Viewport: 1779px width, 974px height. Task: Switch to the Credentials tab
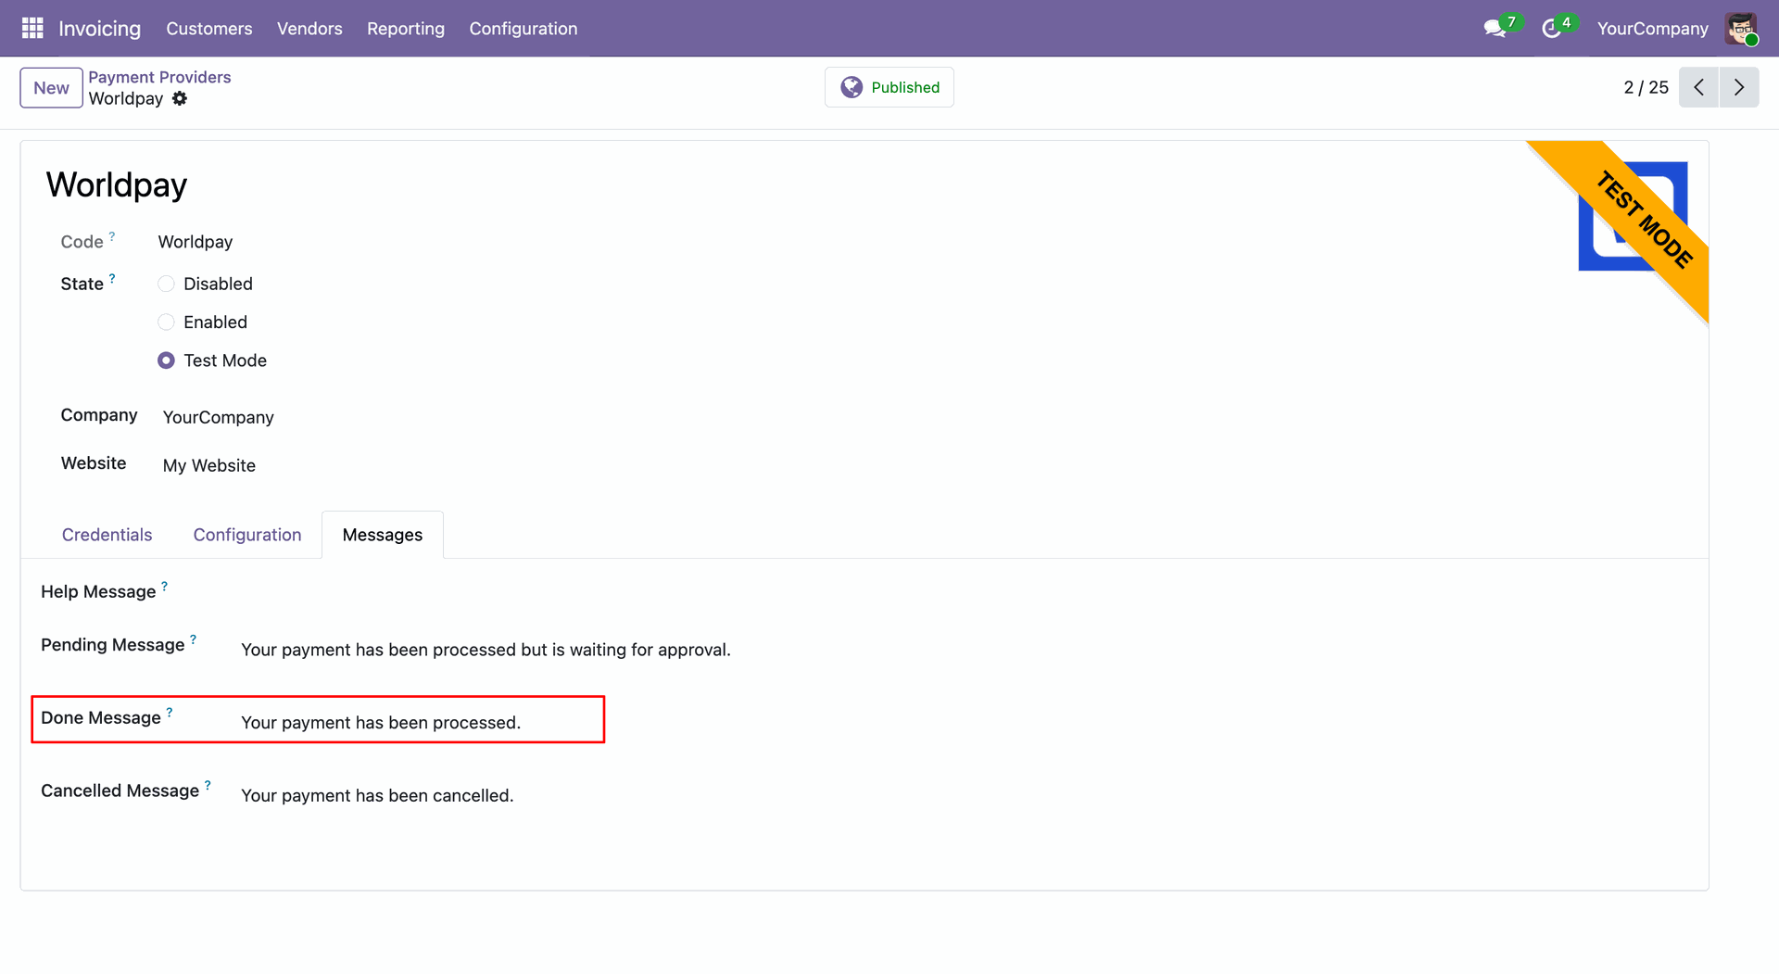click(107, 535)
